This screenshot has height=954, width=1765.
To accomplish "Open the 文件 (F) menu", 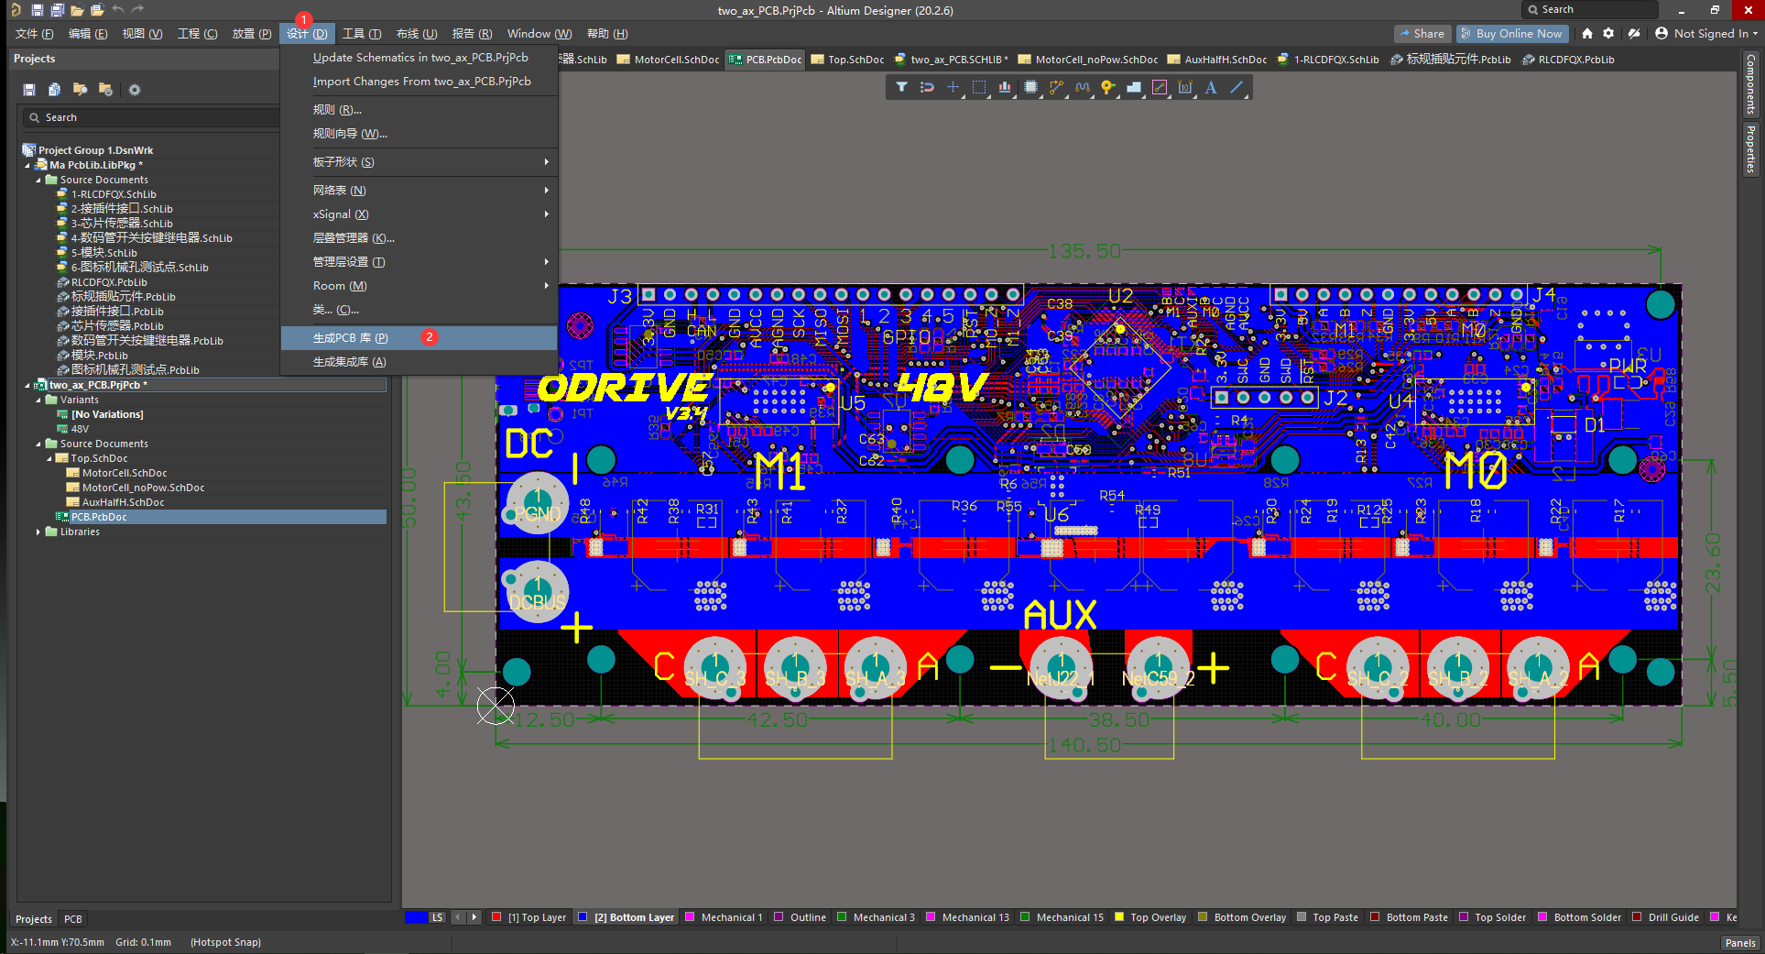I will (x=35, y=34).
